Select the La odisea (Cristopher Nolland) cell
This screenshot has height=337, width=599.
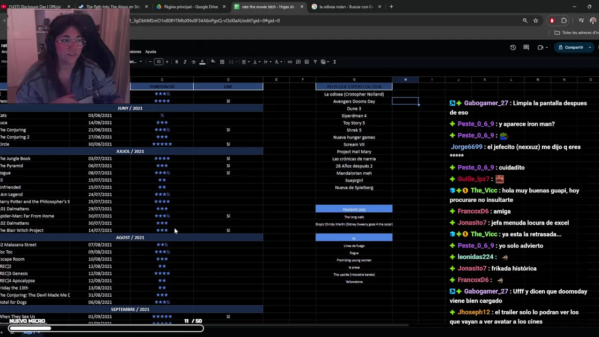pos(354,94)
